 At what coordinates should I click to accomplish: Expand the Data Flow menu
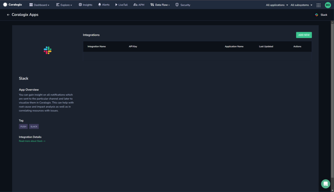pyautogui.click(x=160, y=5)
